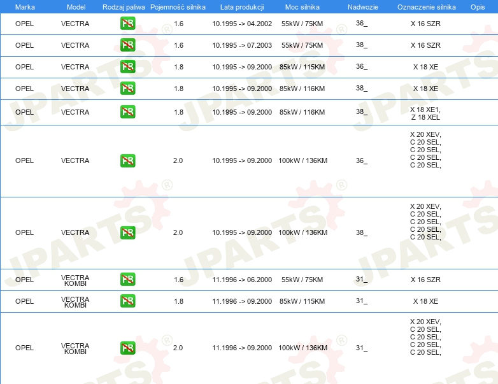Click engine code cell X 18 XE1, Z 18 XEL

tap(425, 113)
